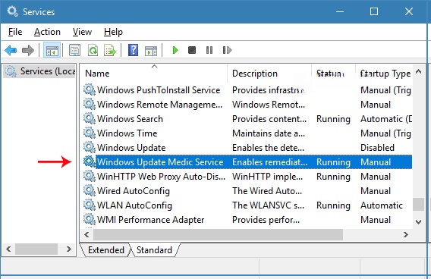Click the green Refresh toolbar icon
This screenshot has width=431, height=279.
(93, 50)
